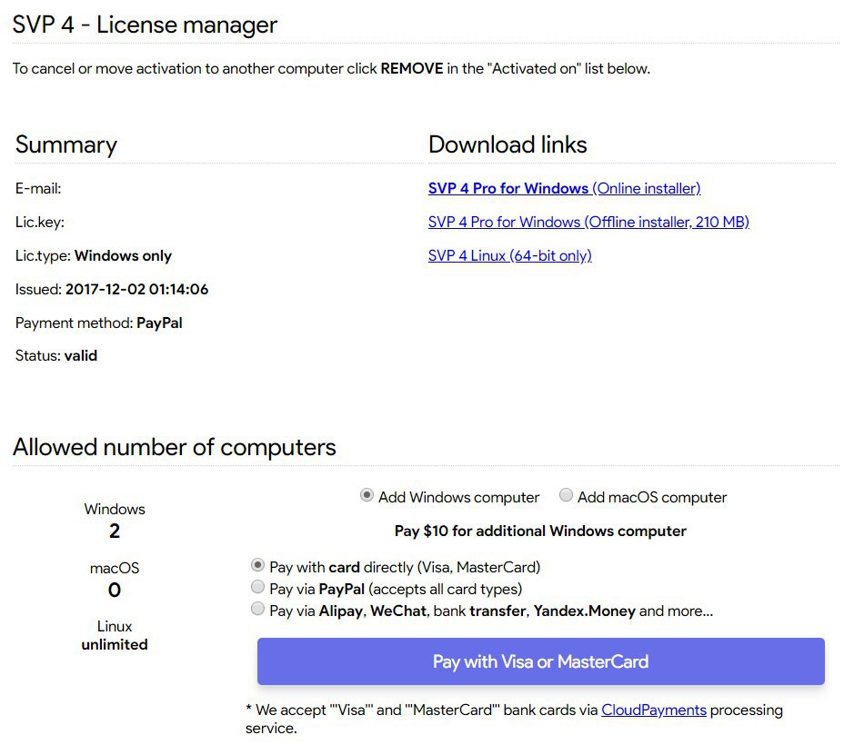The height and width of the screenshot is (745, 844).
Task: Select Pay via Alipay, WeChat, bank transfer option
Action: (258, 611)
